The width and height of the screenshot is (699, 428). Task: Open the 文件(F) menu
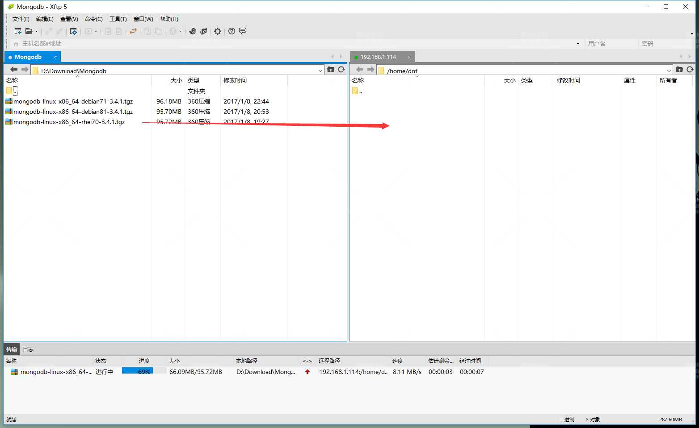[21, 19]
